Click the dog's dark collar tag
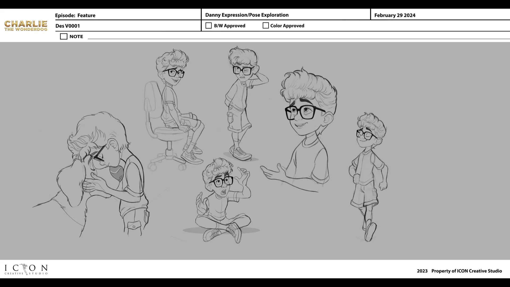The width and height of the screenshot is (510, 287). [117, 173]
